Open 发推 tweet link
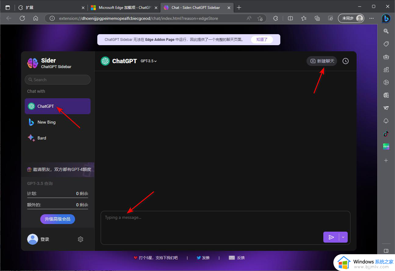 203,258
